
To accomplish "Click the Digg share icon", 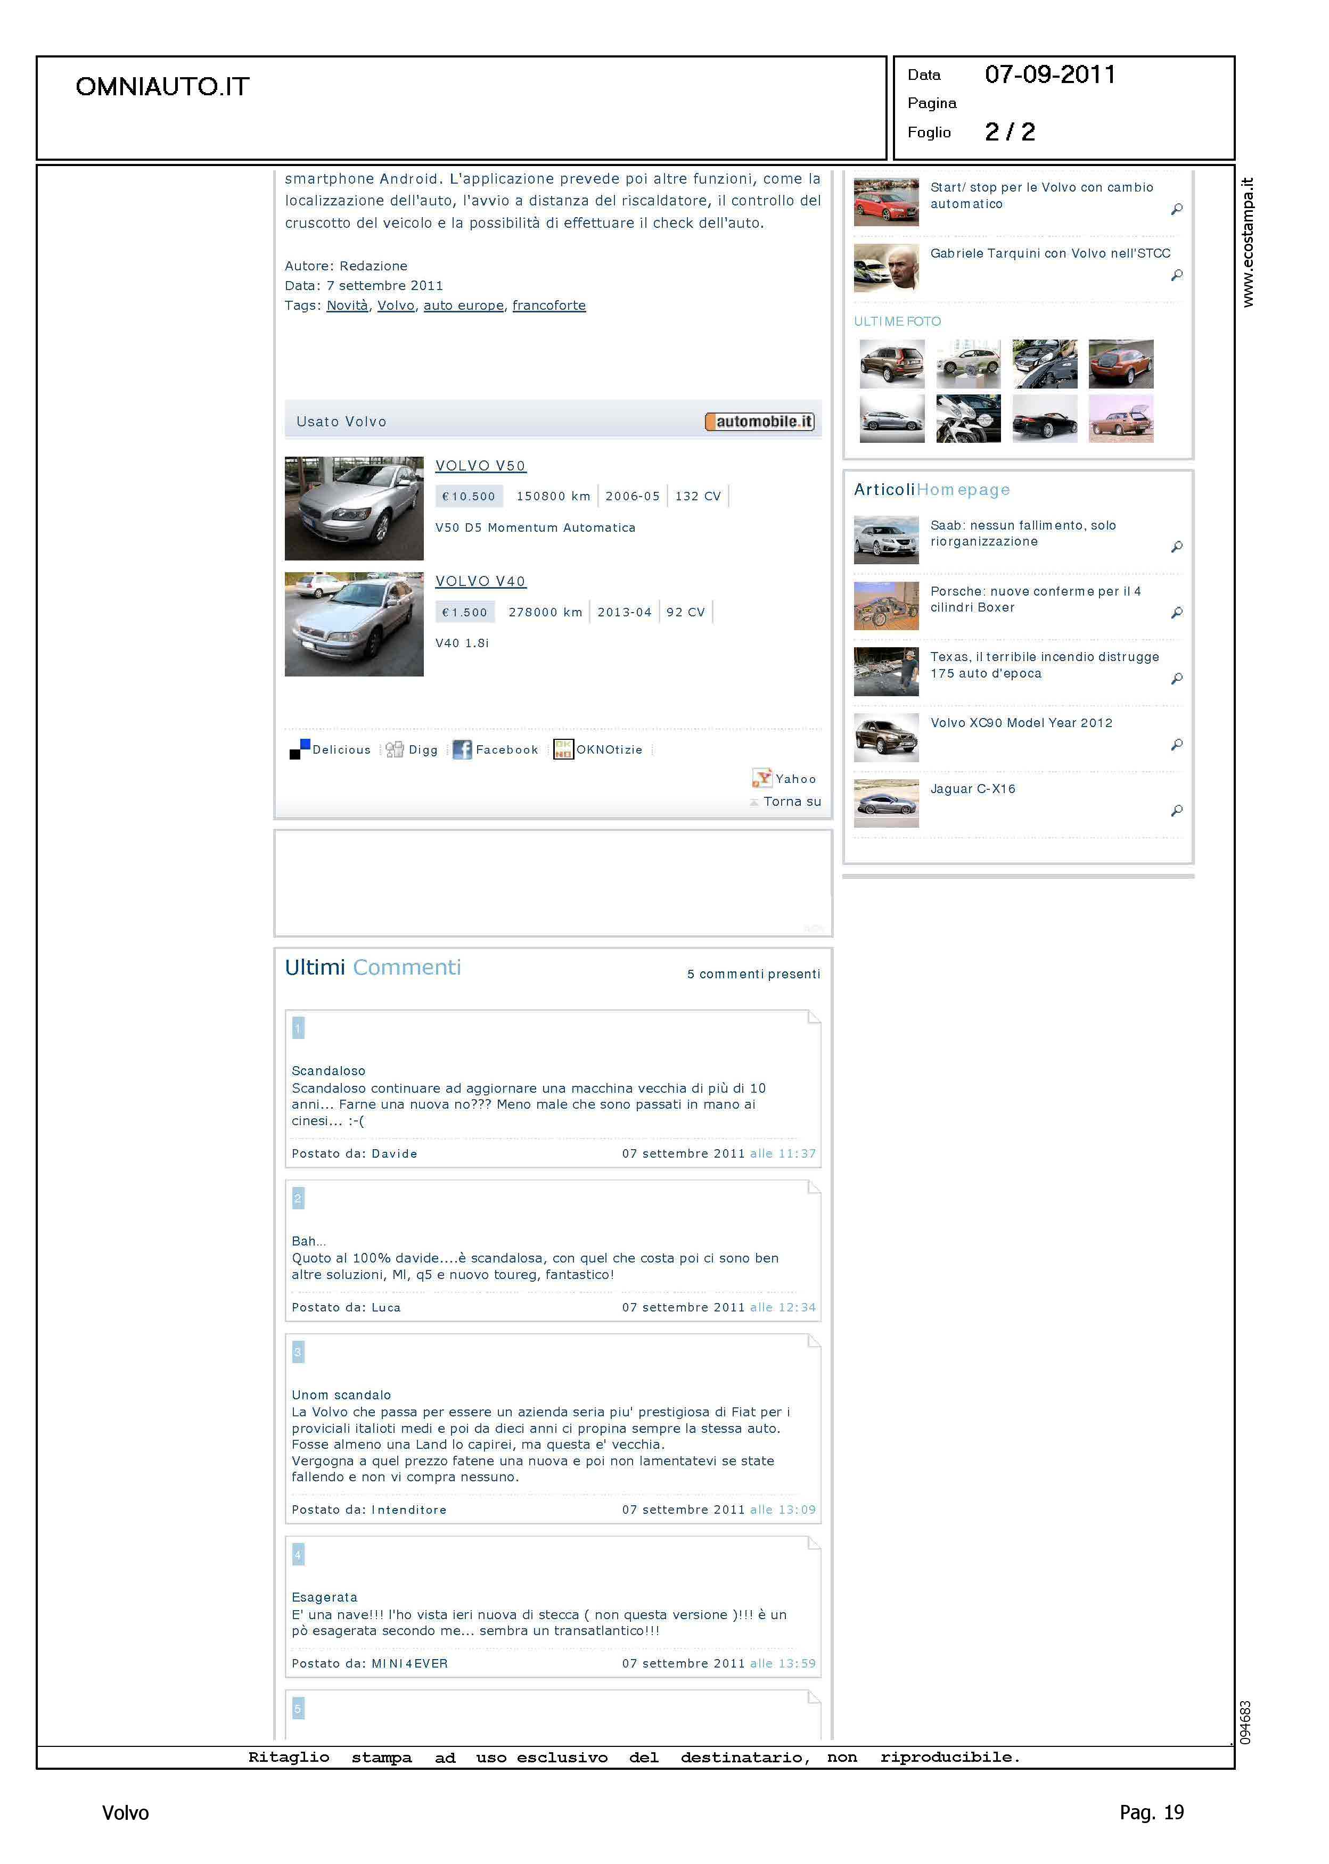I will tap(395, 749).
